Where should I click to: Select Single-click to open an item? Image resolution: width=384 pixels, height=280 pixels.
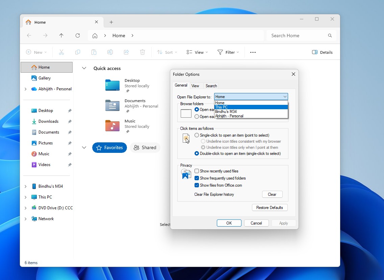click(x=197, y=135)
